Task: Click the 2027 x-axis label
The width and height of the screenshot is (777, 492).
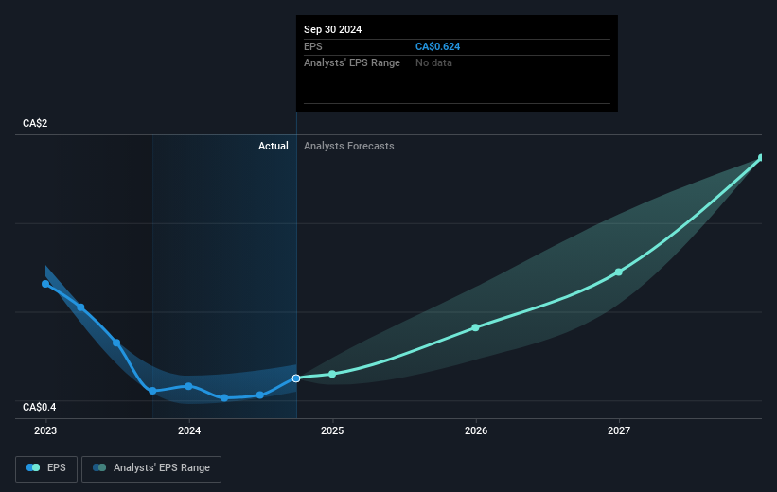Action: 619,431
